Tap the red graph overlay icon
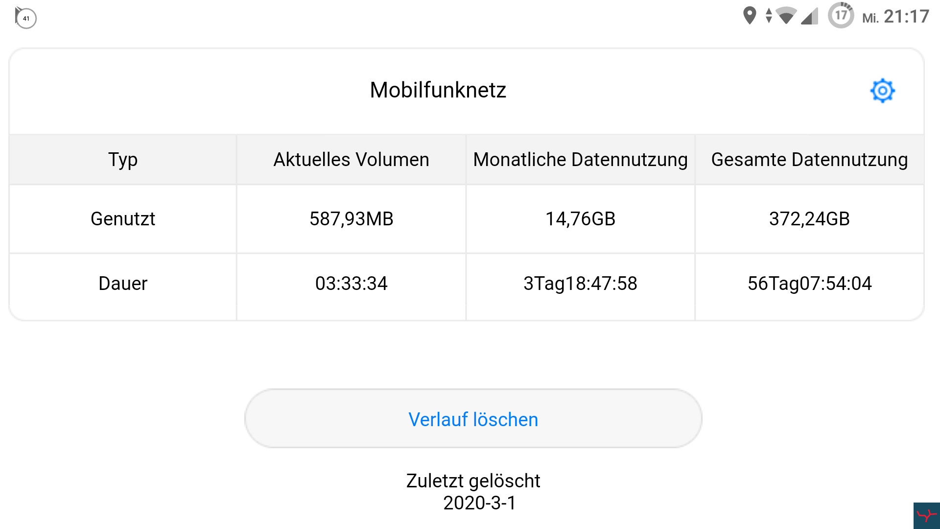The width and height of the screenshot is (940, 529). (x=926, y=515)
